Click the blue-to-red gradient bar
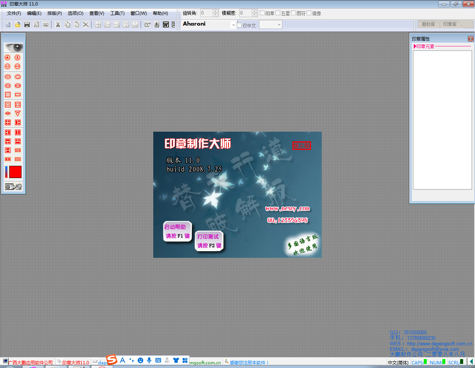Image resolution: width=475 pixels, height=368 pixels. click(x=6, y=172)
